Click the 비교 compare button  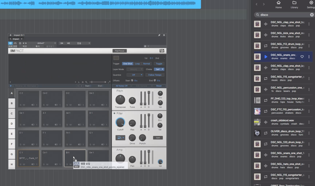coord(25,46)
